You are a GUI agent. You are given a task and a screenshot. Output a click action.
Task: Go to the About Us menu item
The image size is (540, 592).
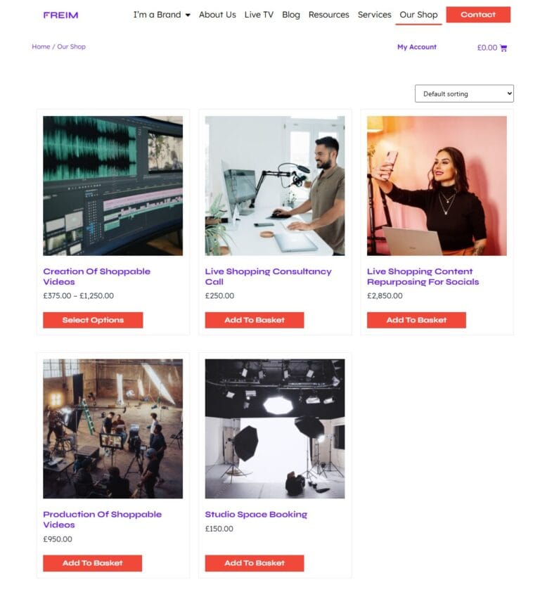(217, 15)
